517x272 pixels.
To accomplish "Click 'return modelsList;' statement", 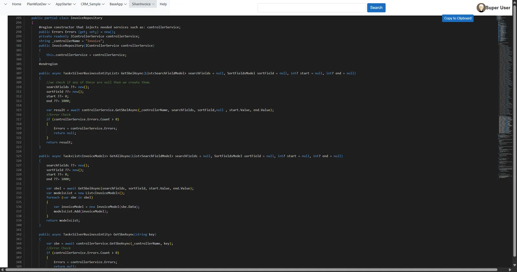I will 63,221.
